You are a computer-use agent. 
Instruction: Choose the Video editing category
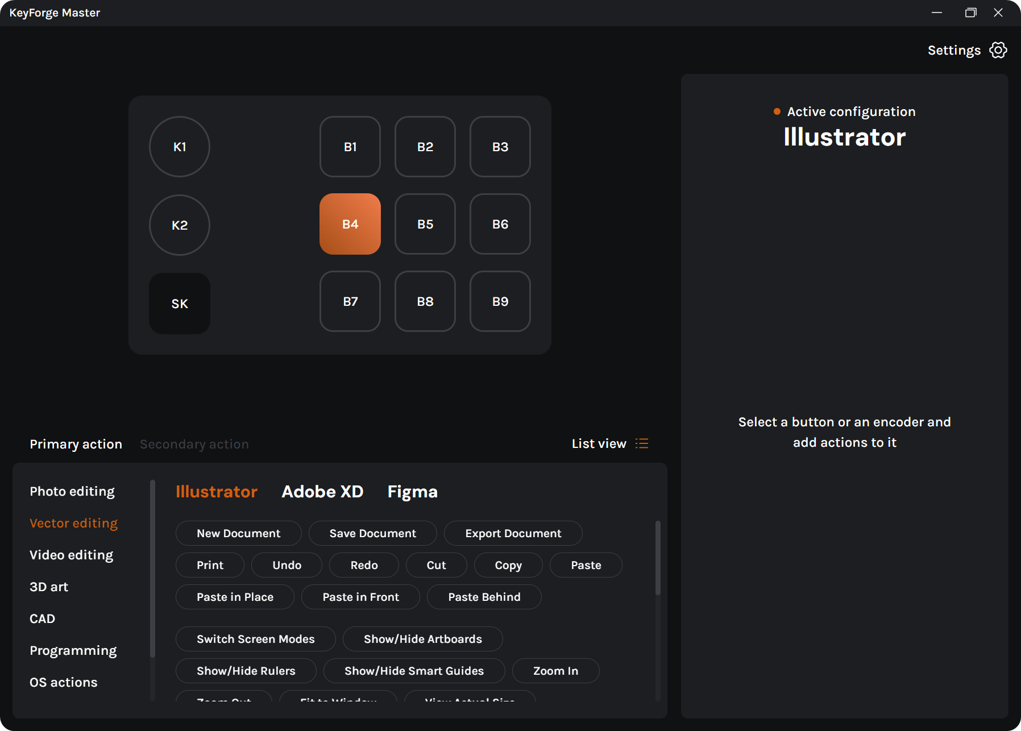tap(72, 555)
